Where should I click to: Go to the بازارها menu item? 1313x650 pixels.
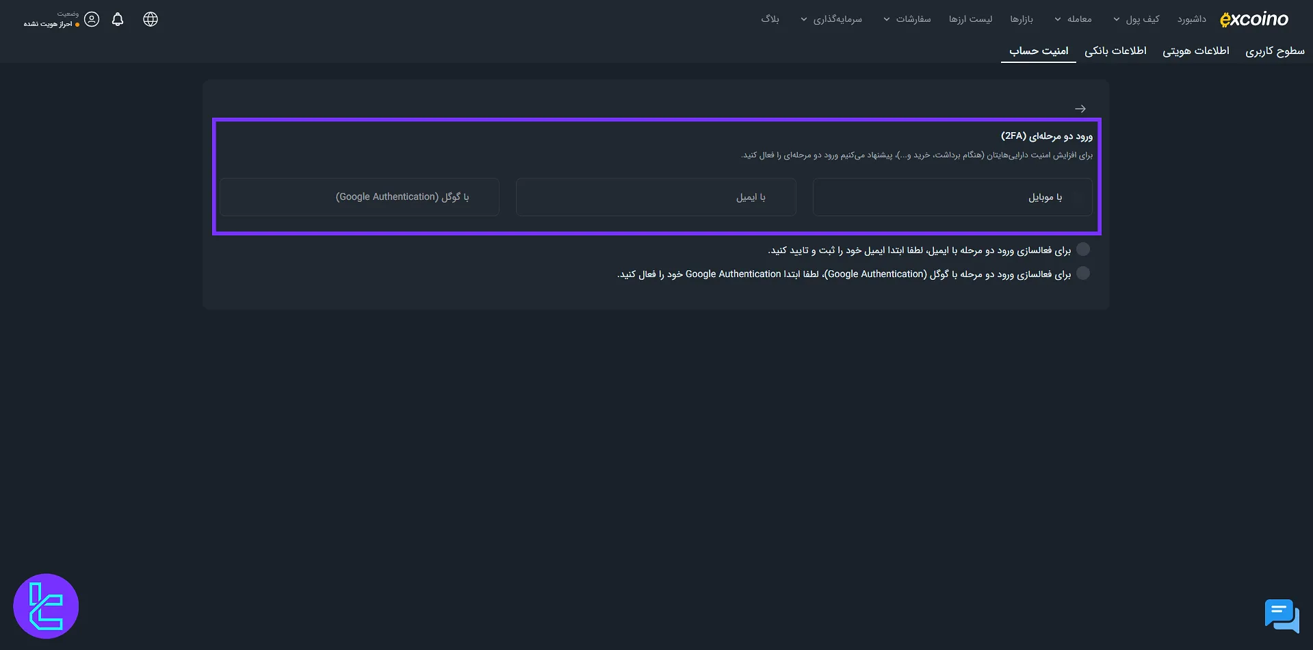click(x=1021, y=19)
